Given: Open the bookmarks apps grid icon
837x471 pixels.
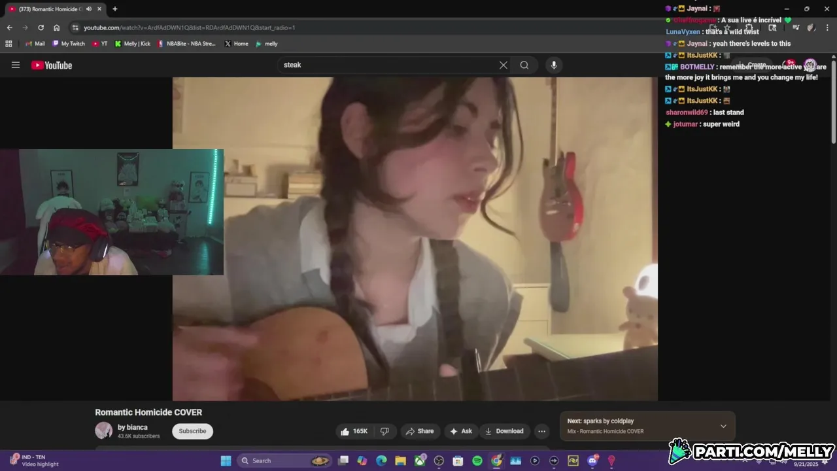Looking at the screenshot, I should tap(9, 44).
